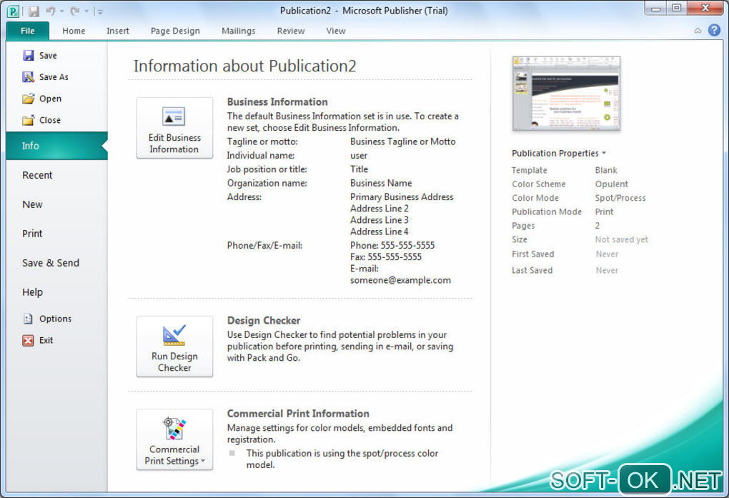Click the Edit Business Information button
The height and width of the screenshot is (498, 729).
pyautogui.click(x=174, y=128)
